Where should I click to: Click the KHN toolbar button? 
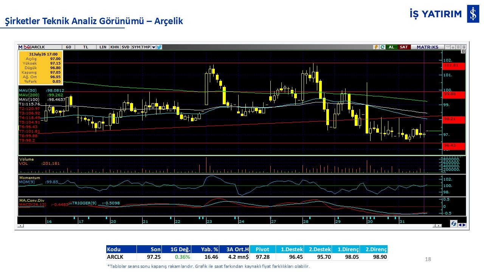pyautogui.click(x=115, y=47)
